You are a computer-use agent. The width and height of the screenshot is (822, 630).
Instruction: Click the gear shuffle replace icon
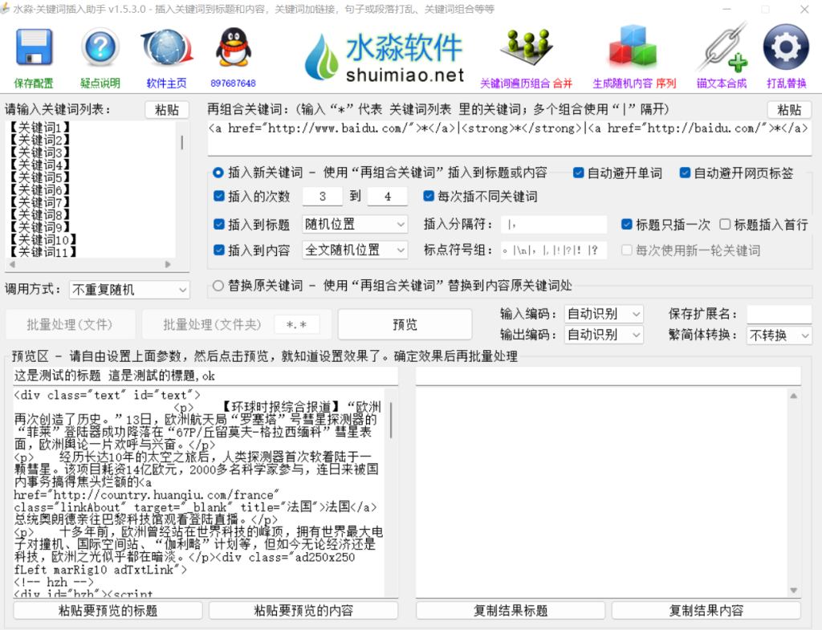786,49
